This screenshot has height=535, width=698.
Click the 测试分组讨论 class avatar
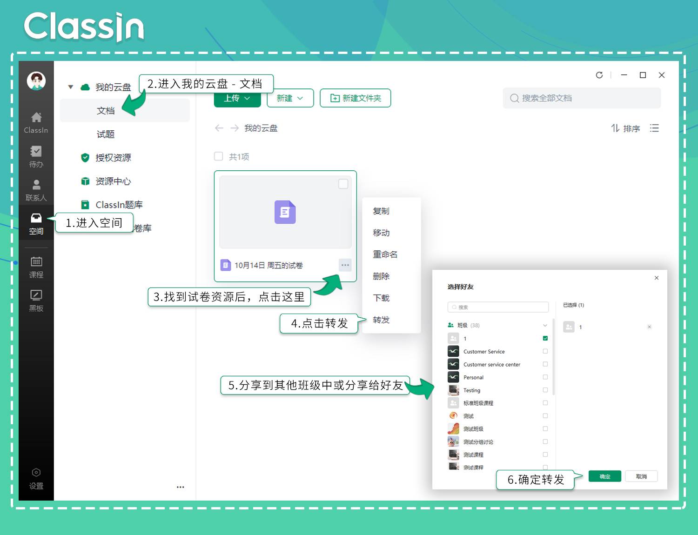click(x=453, y=441)
